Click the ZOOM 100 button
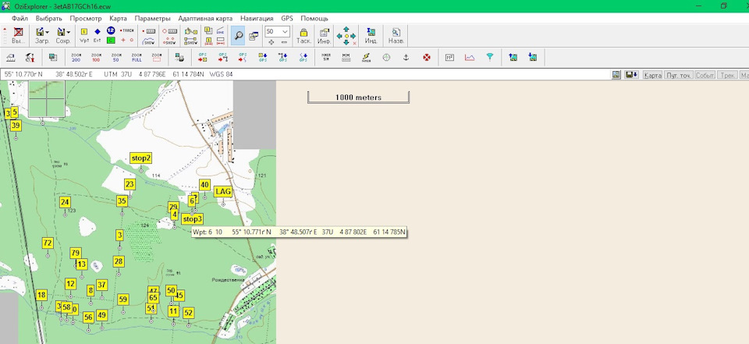Viewport: 749px width, 344px height. click(x=96, y=58)
